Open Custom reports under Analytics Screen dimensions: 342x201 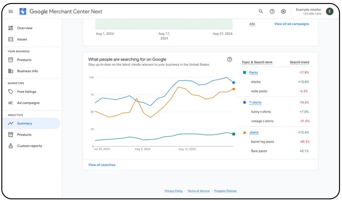[29, 146]
